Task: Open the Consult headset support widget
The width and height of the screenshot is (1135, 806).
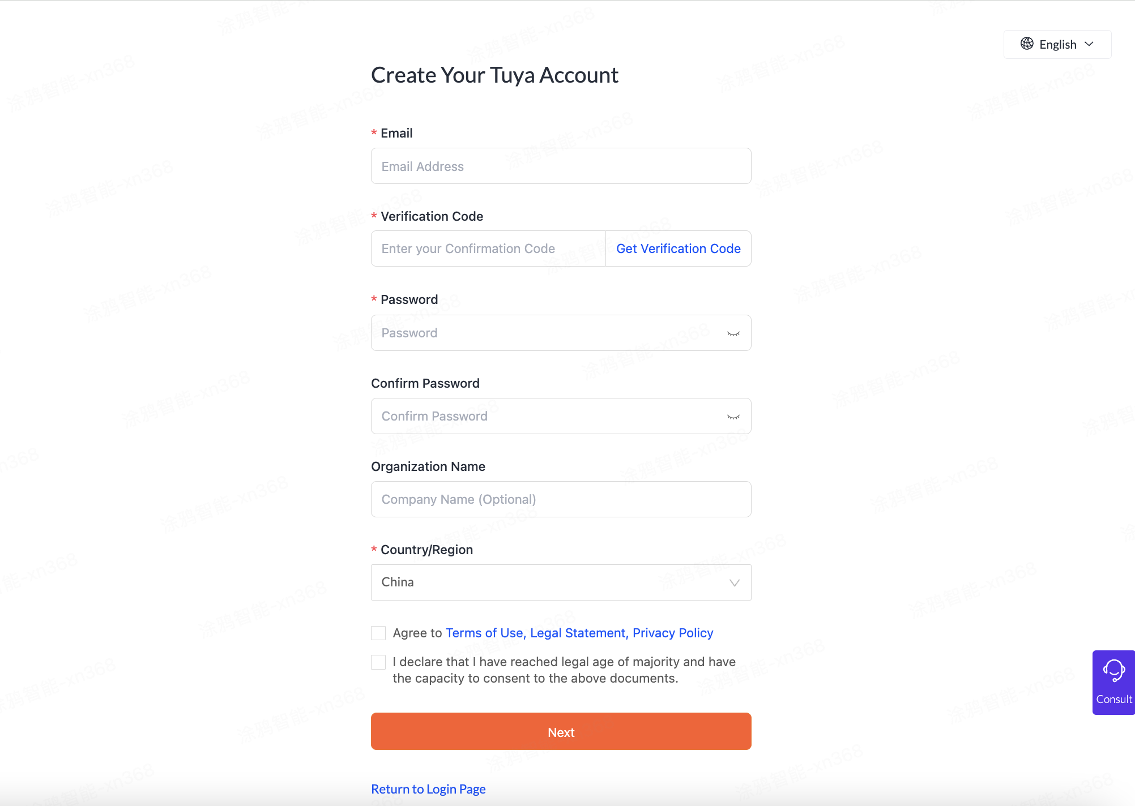Action: click(x=1113, y=682)
